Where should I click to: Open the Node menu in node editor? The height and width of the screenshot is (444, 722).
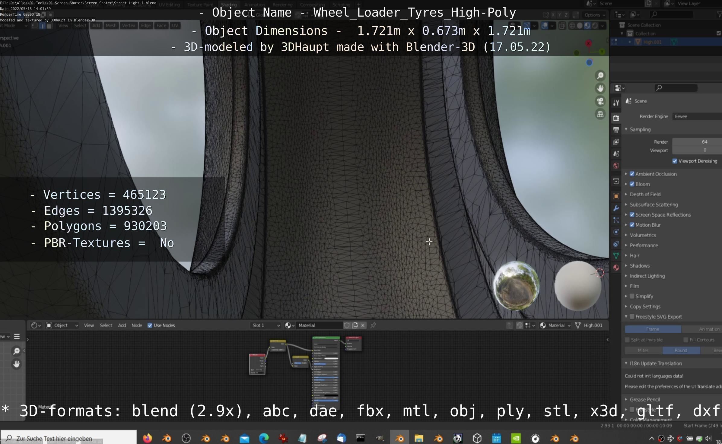[137, 325]
